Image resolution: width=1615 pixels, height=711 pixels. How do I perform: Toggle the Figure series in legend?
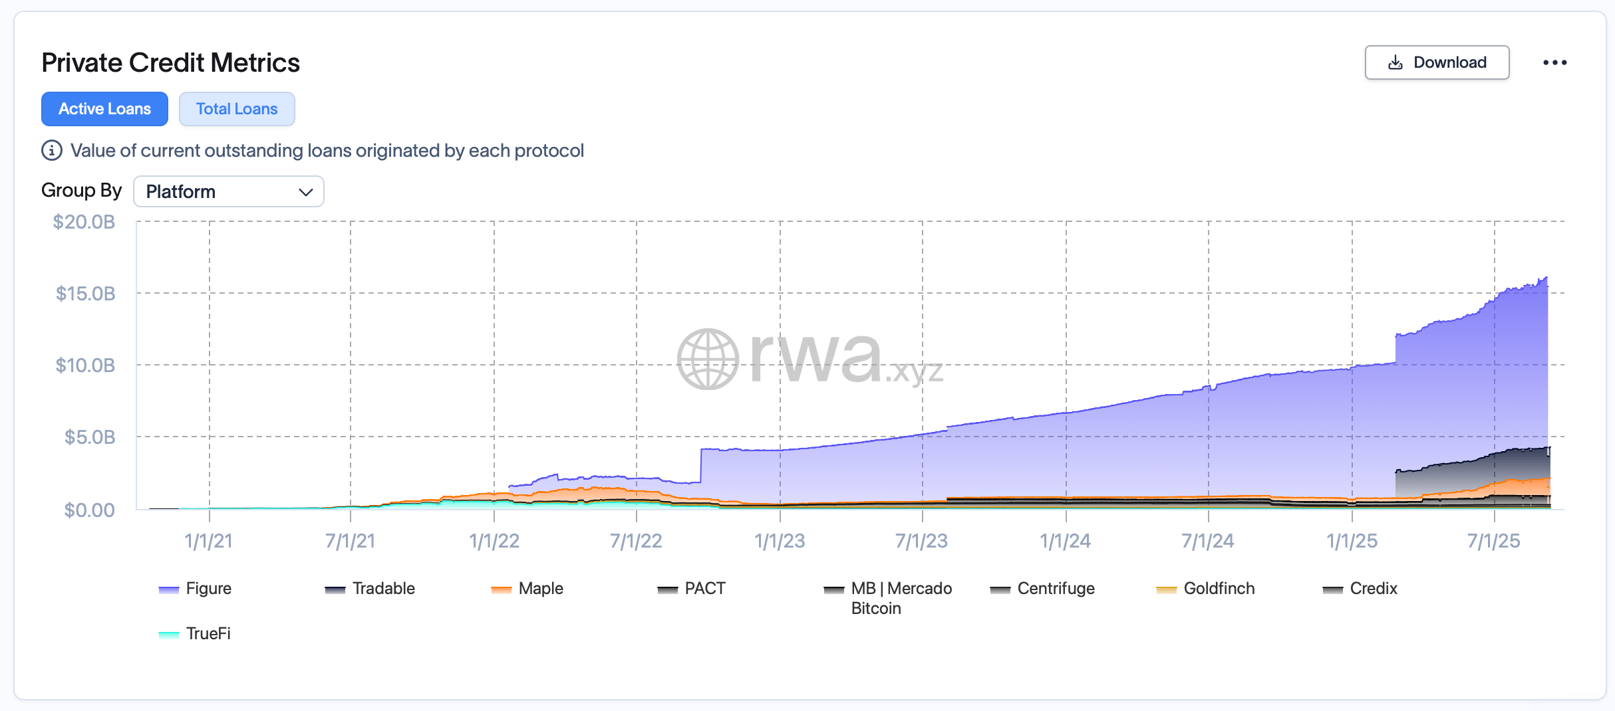(208, 589)
